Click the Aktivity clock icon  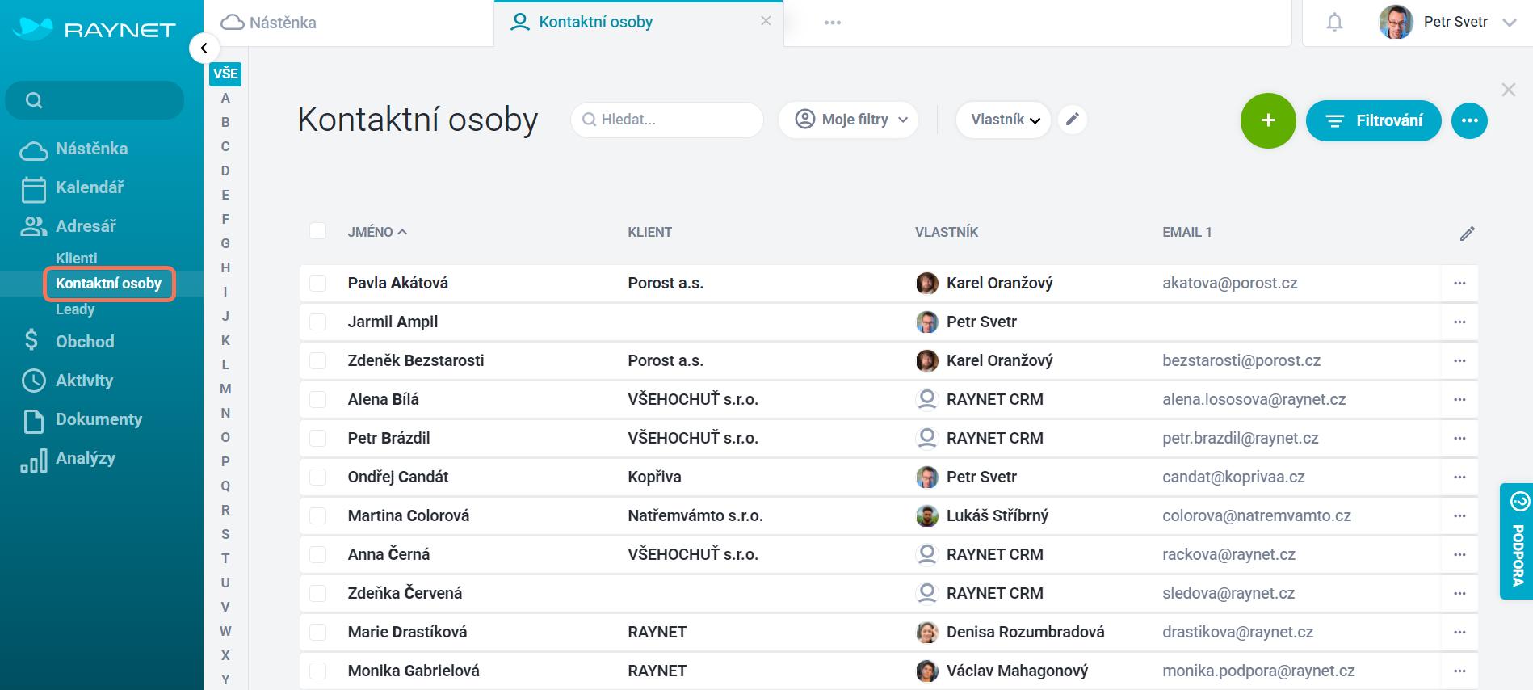click(33, 381)
